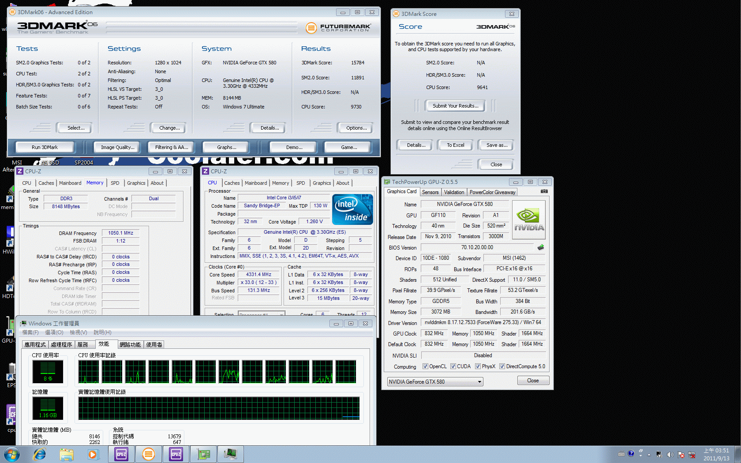This screenshot has height=463, width=741.
Task: Open the GPU-Z graphics card taskbar icon
Action: 203,454
